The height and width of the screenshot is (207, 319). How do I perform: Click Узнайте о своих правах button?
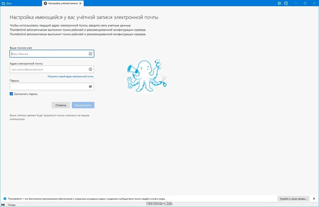293,199
